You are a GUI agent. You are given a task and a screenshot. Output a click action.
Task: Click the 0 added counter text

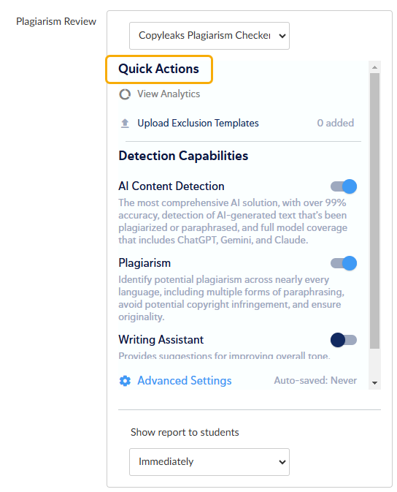pos(335,123)
